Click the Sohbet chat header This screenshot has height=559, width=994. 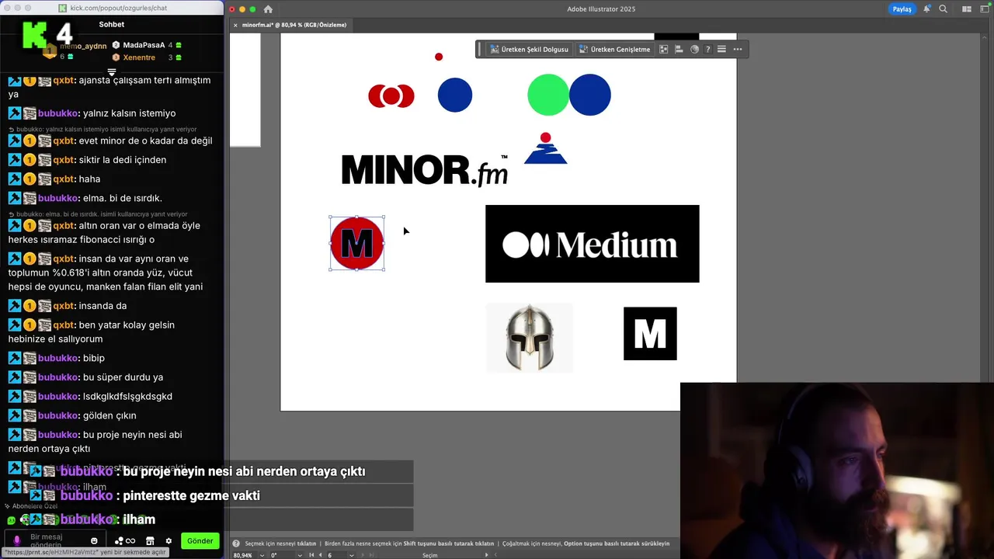(112, 24)
